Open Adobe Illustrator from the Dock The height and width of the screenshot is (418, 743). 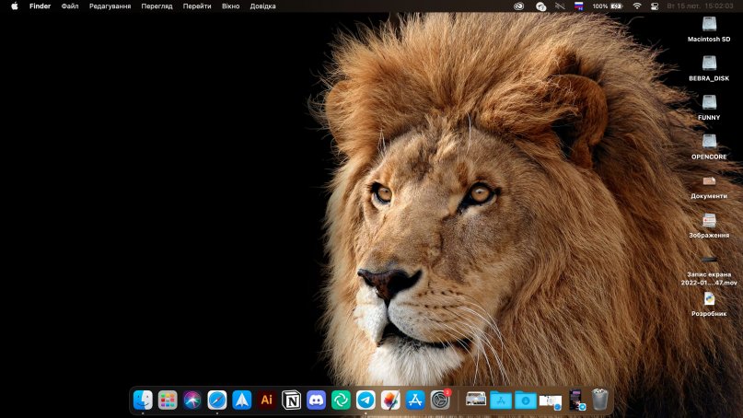[x=267, y=400]
